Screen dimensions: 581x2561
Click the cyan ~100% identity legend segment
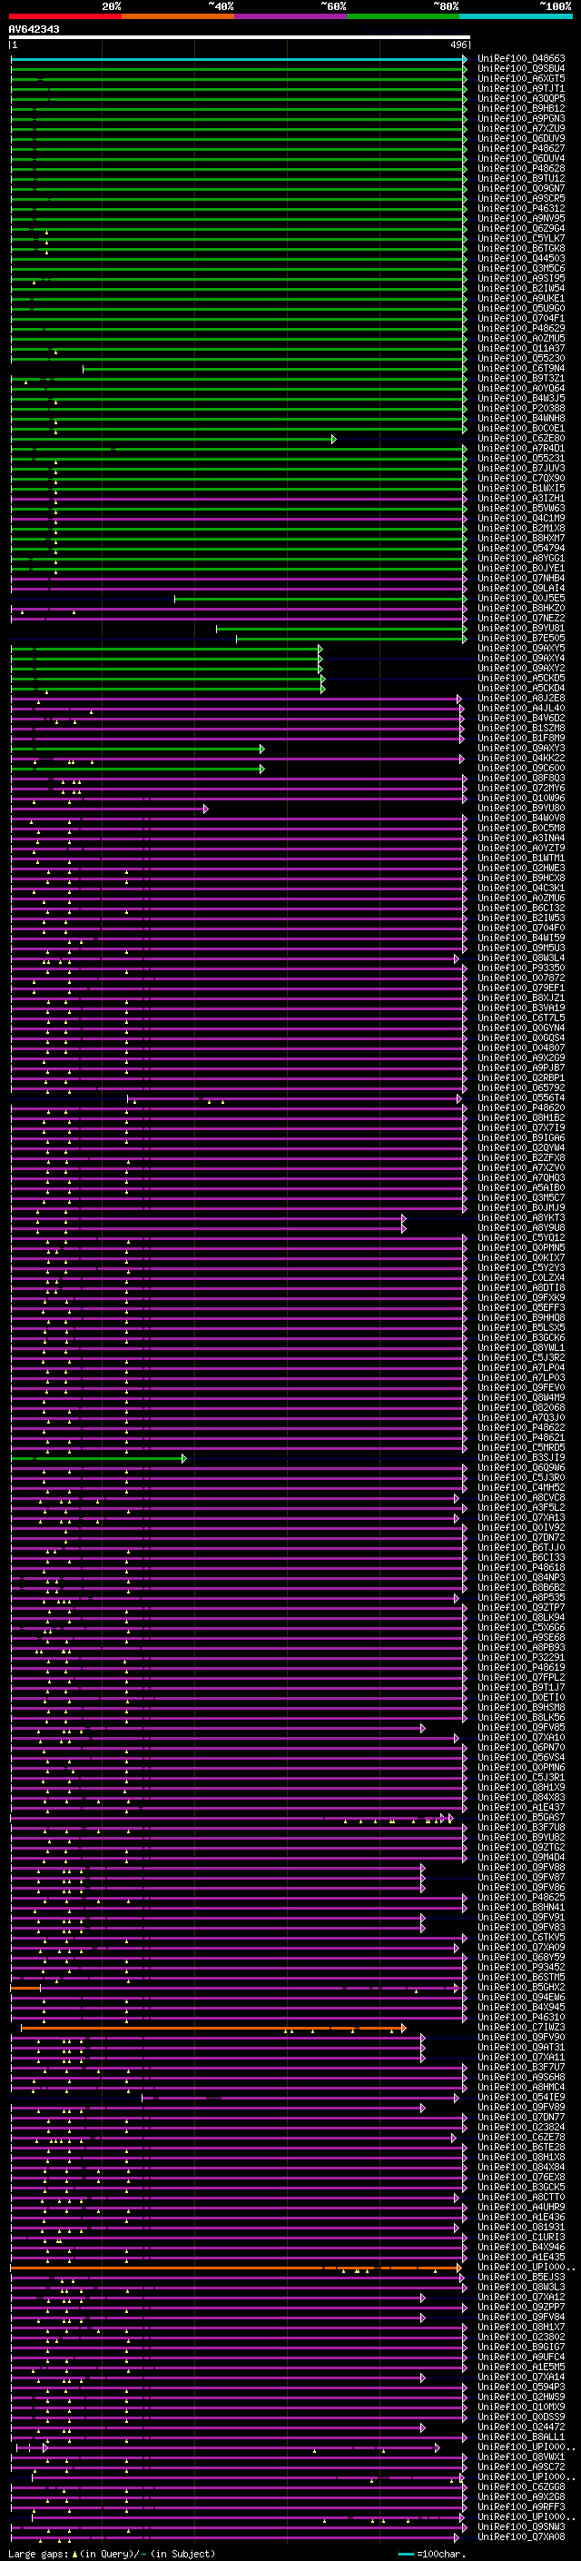pyautogui.click(x=516, y=16)
